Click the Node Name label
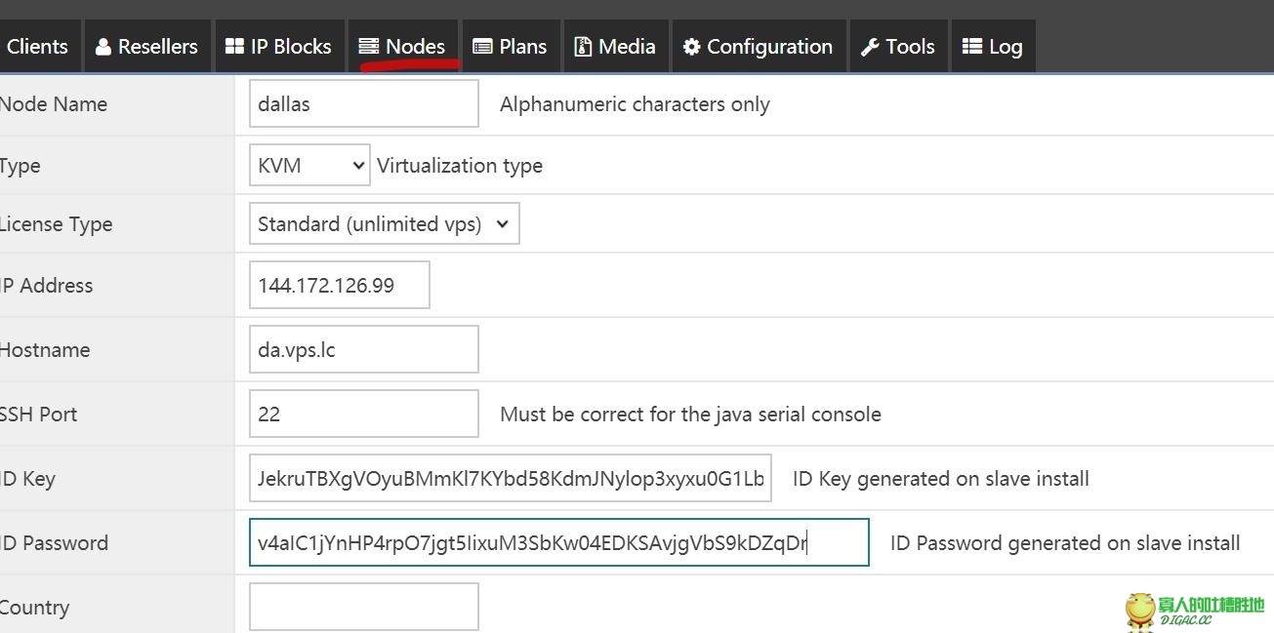1274x633 pixels. pyautogui.click(x=54, y=104)
